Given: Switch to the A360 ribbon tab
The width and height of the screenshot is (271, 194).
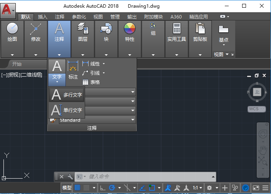Looking at the screenshot, I should click(176, 17).
